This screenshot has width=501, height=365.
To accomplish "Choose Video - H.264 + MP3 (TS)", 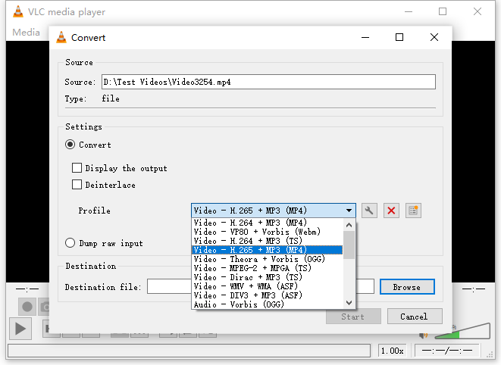I will coord(268,241).
